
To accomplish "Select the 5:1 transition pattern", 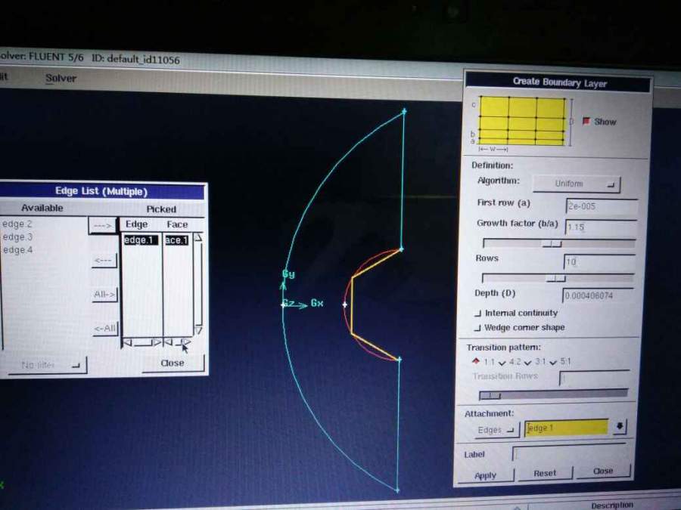I will (x=553, y=363).
